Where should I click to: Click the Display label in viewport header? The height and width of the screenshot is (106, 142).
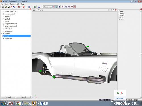(x=41, y=10)
